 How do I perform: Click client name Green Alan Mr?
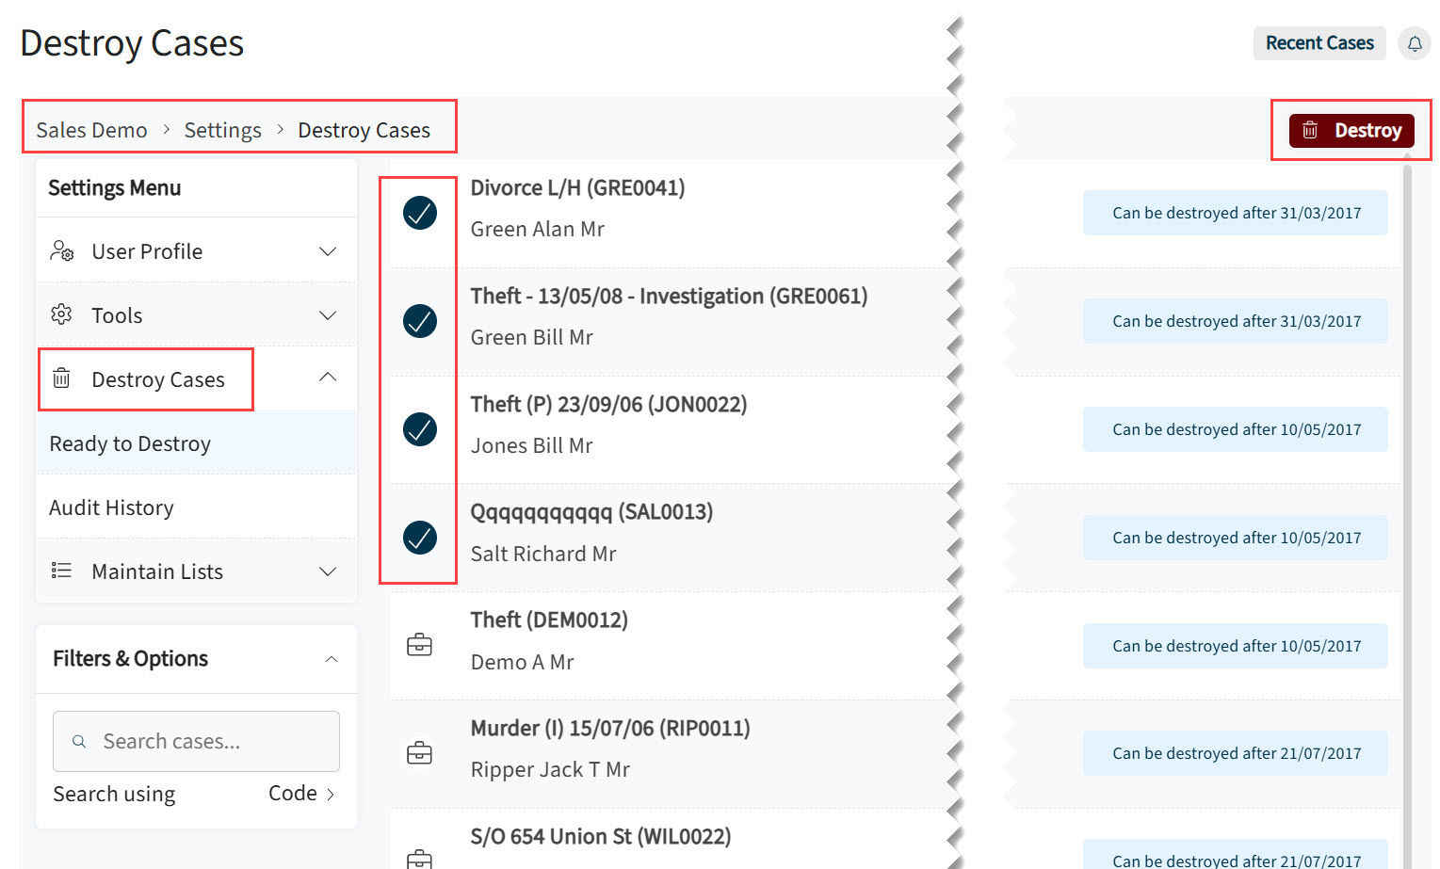537,229
